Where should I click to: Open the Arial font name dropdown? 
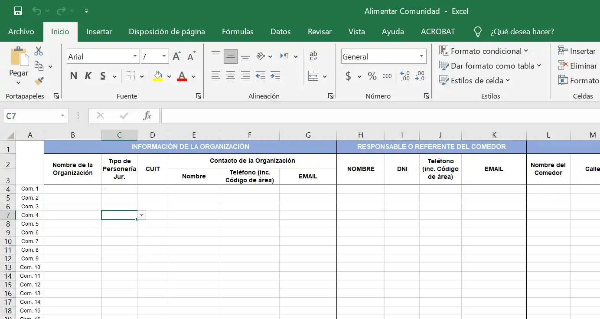pyautogui.click(x=135, y=56)
